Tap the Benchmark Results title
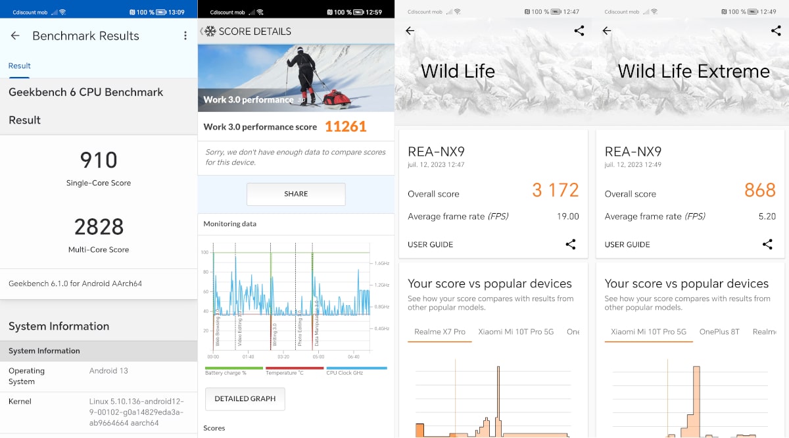This screenshot has height=438, width=789. coord(86,36)
